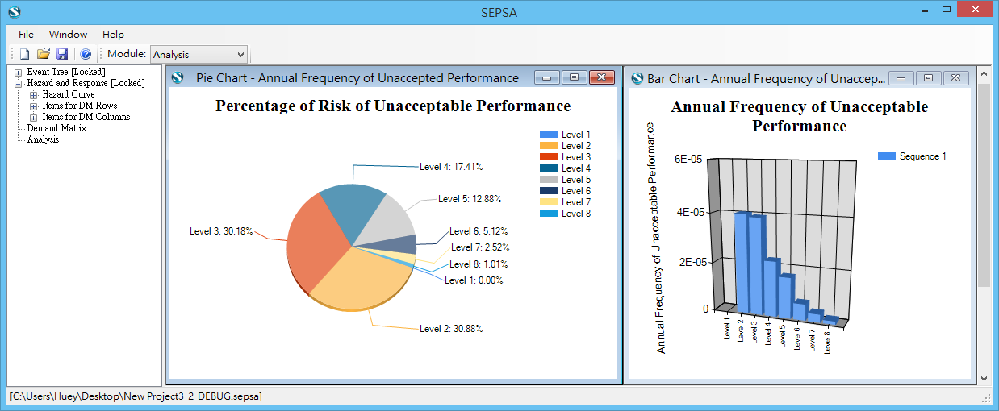Screen dimensions: 999x411
Task: Maximize the Pie Chart child window
Action: 574,78
